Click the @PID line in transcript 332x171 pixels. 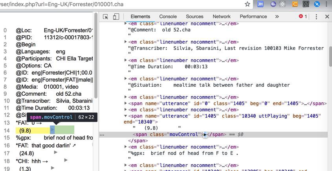[54, 37]
